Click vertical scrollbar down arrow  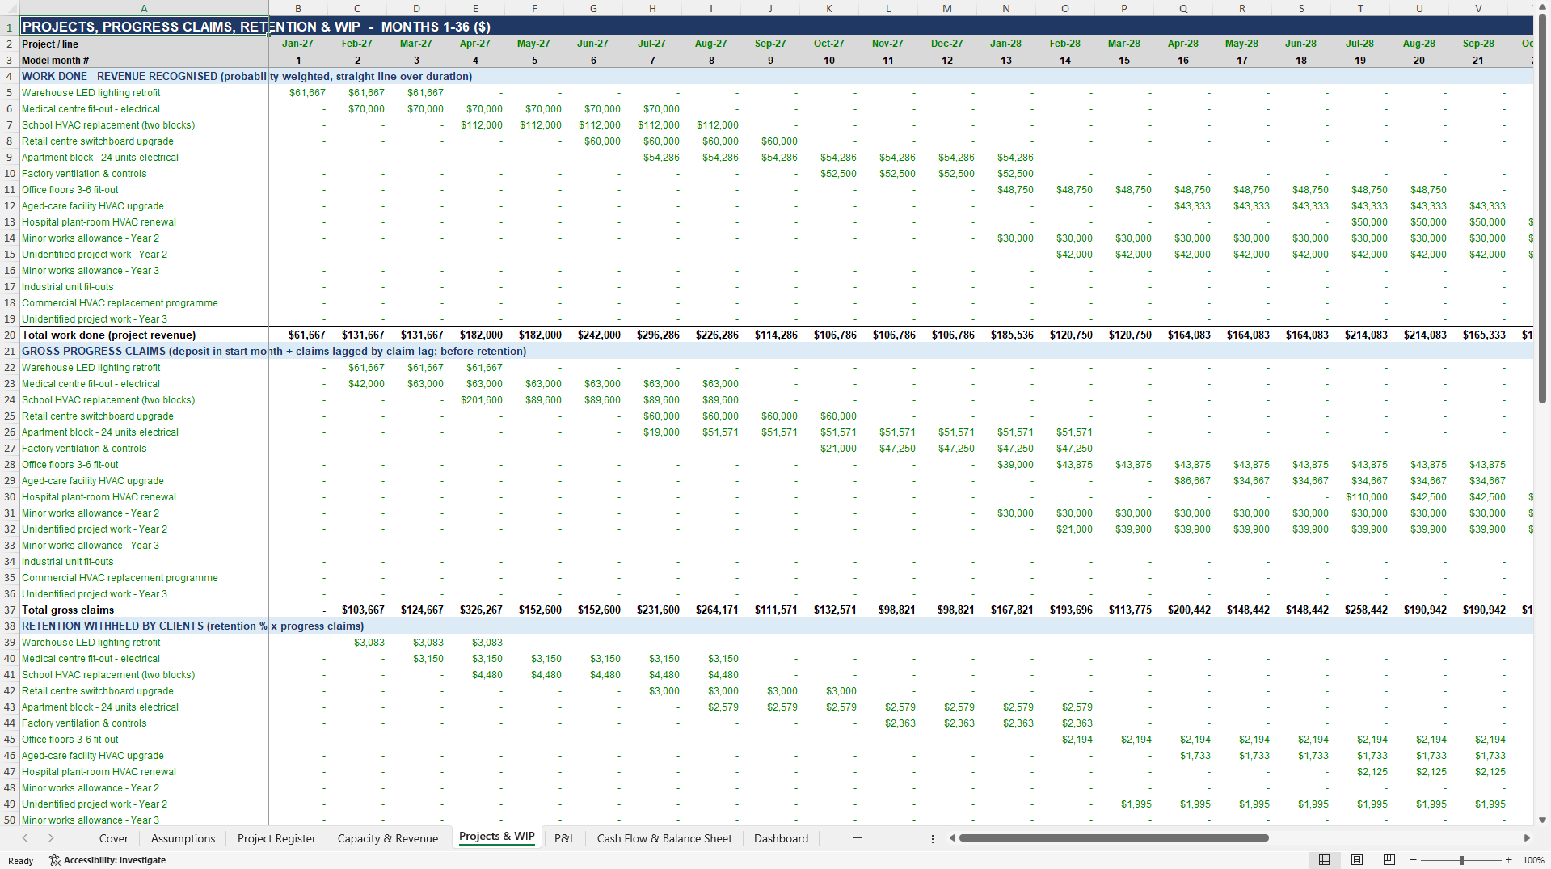click(1542, 820)
